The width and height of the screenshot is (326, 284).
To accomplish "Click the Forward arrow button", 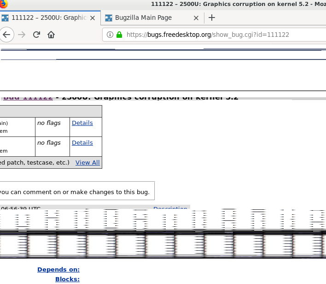I will [22, 35].
